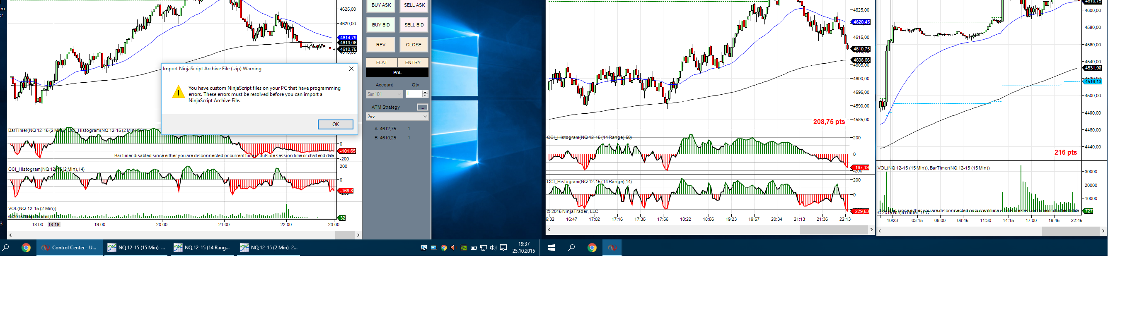
Task: Click the volume speaker tray icon
Action: (x=493, y=248)
